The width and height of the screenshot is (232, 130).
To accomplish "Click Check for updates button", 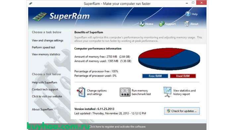I will pos(182,111).
